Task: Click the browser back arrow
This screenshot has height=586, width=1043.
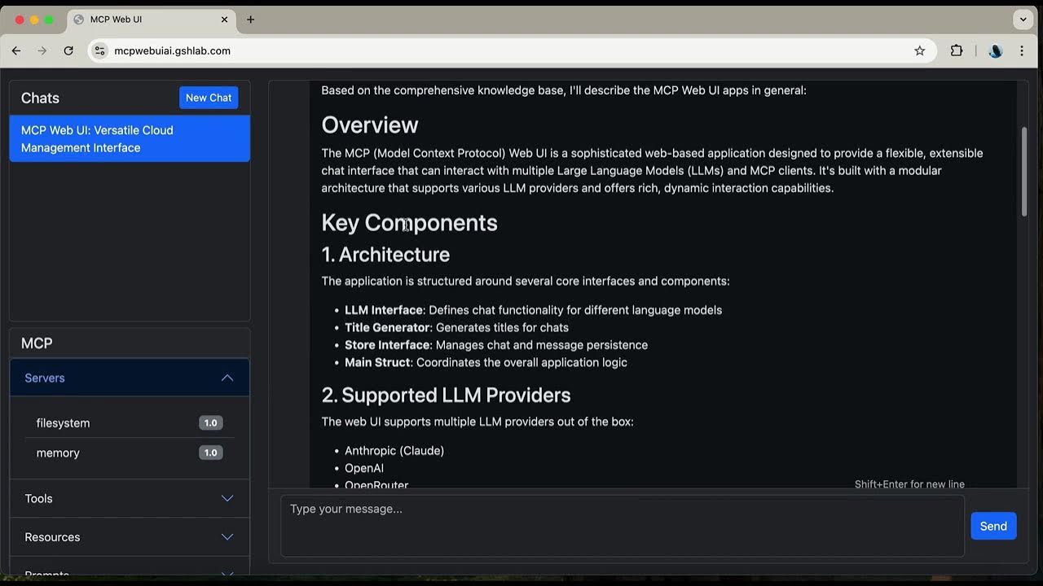Action: 16,50
